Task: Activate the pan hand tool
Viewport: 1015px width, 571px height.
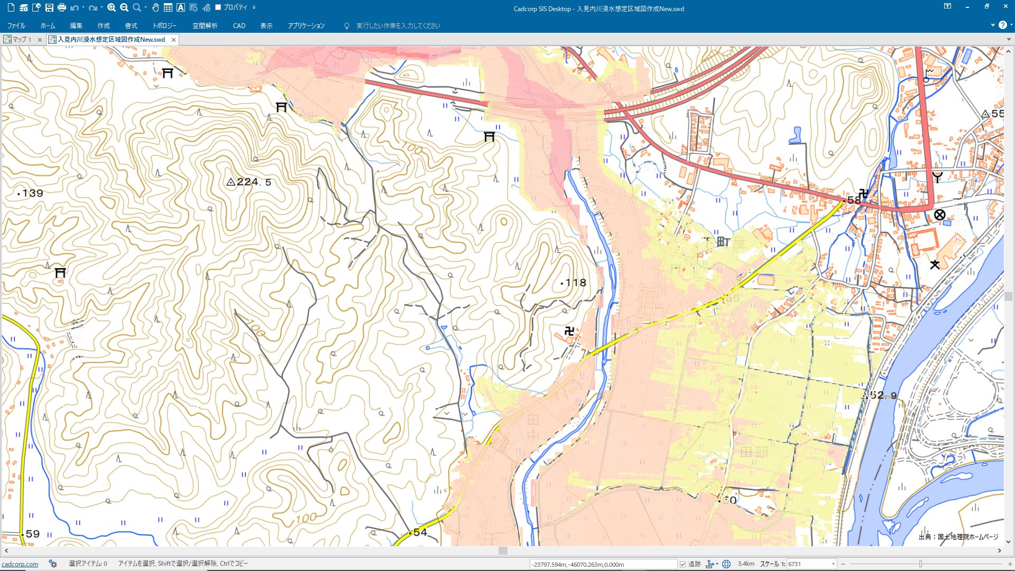Action: [155, 7]
